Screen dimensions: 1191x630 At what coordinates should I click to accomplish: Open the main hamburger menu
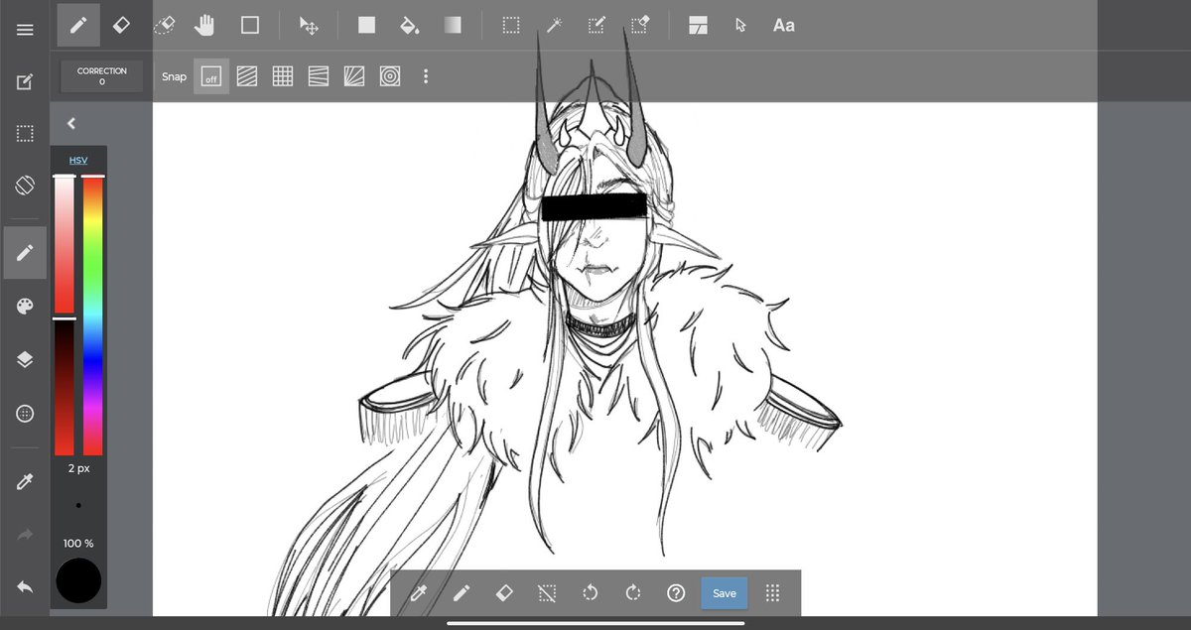point(24,29)
